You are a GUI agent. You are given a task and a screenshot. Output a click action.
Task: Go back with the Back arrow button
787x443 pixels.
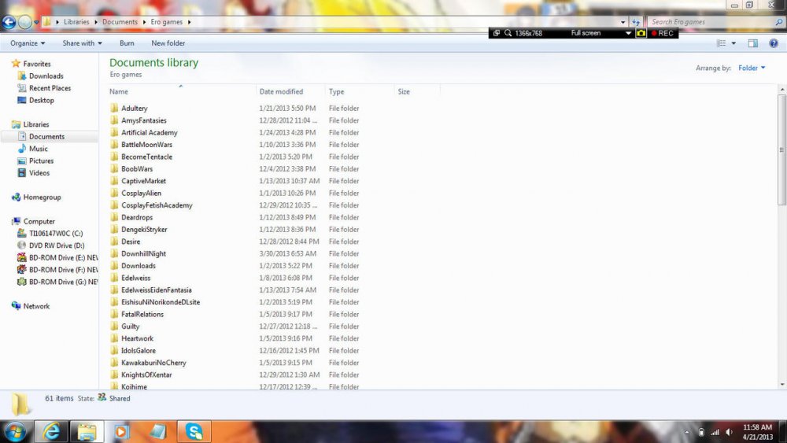[9, 22]
